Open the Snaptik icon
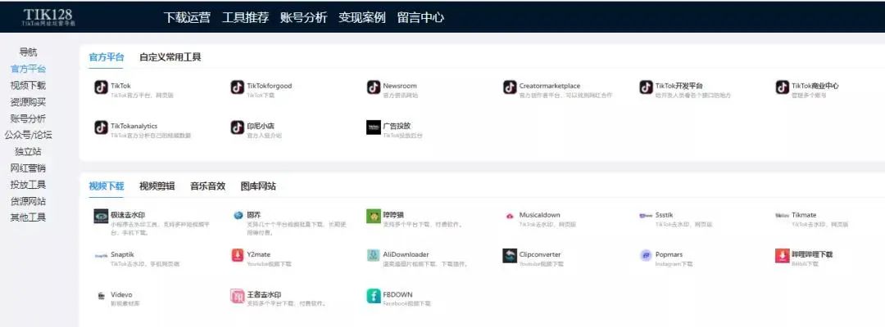Viewport: 885px width, 327px height. [x=101, y=256]
